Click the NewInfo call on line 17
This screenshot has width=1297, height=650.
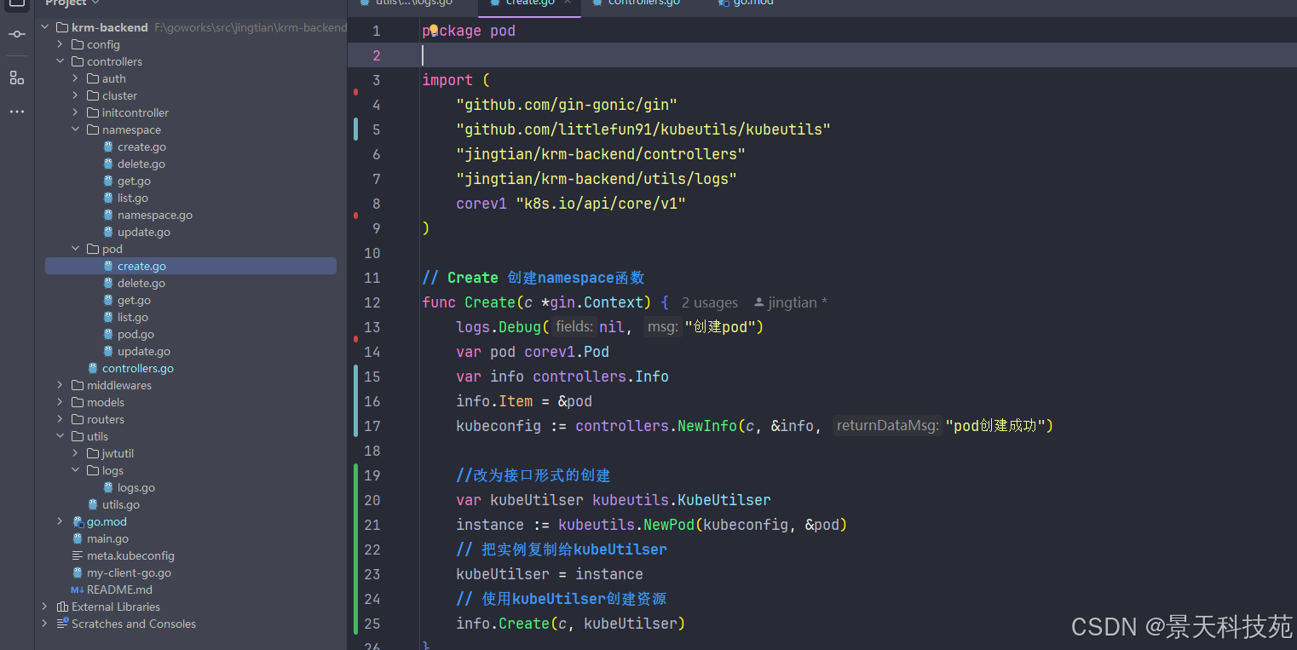click(707, 426)
